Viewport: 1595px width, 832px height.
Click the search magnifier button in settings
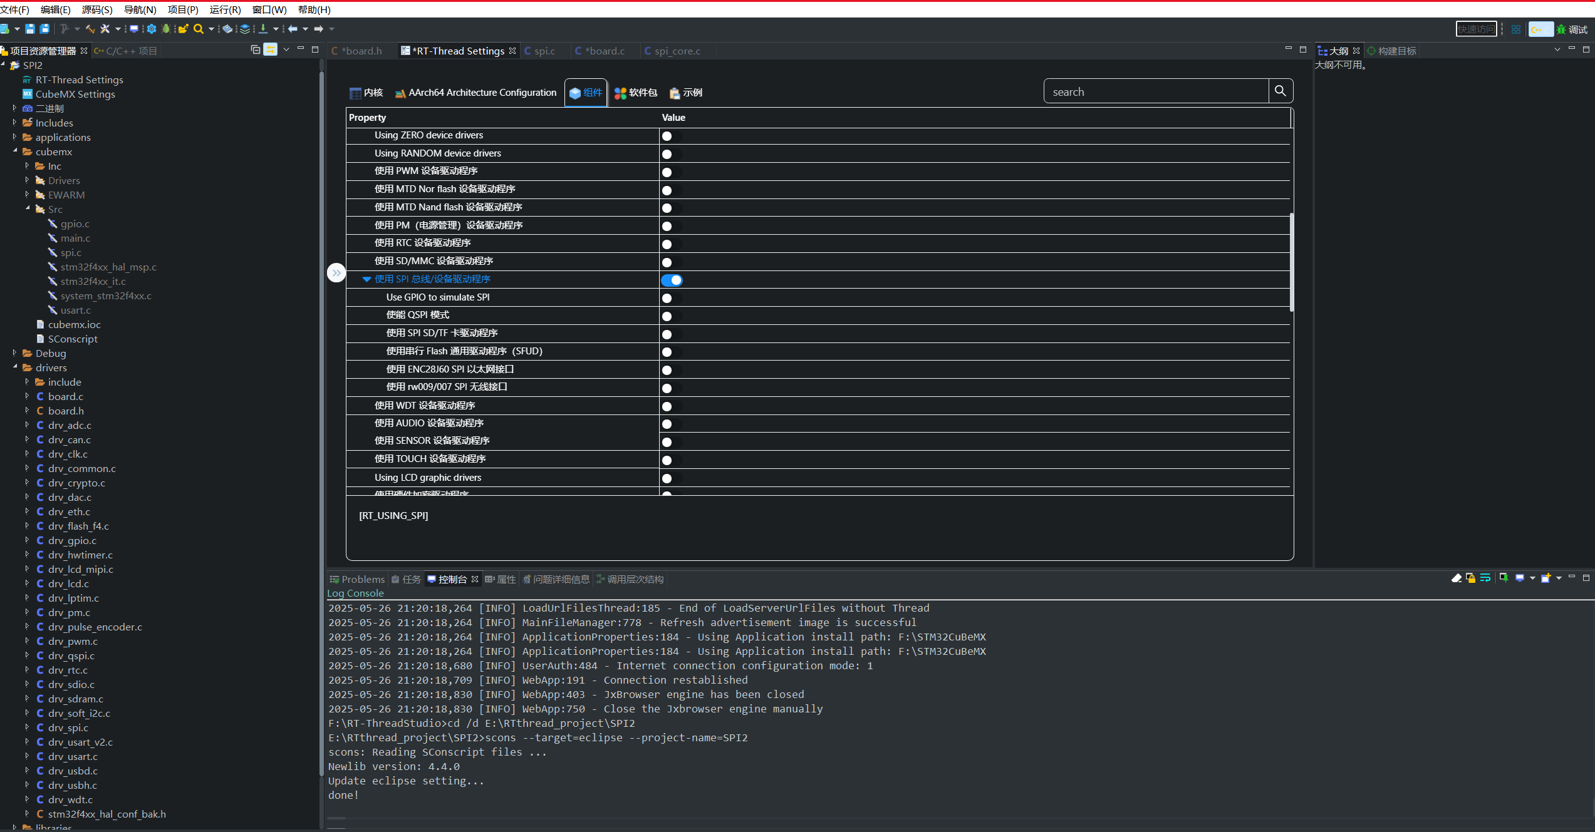(x=1280, y=91)
